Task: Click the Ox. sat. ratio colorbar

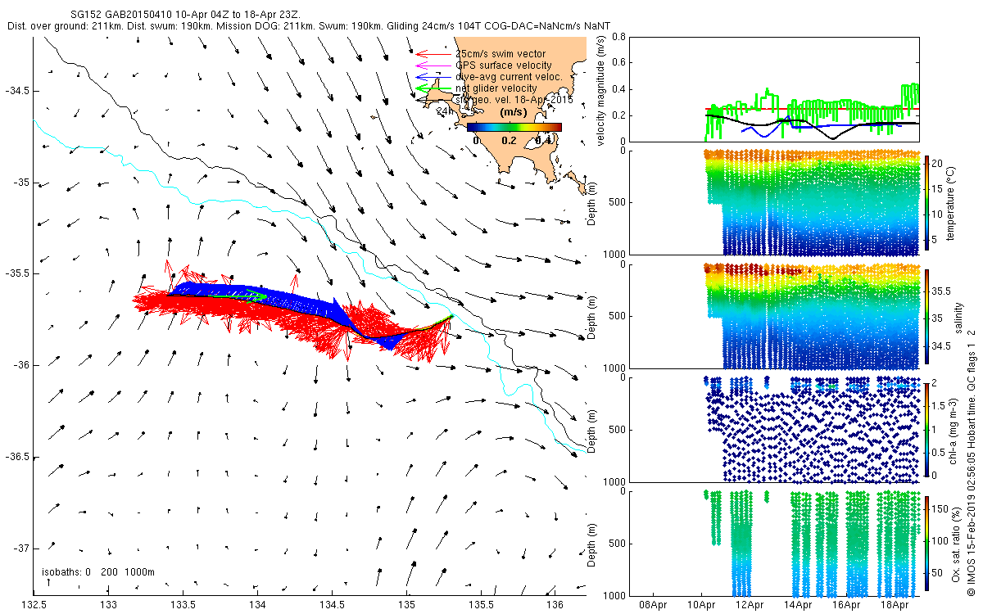Action: (x=927, y=543)
